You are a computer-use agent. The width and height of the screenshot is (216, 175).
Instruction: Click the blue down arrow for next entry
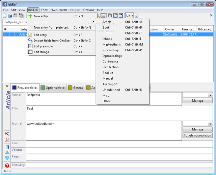pos(7,158)
